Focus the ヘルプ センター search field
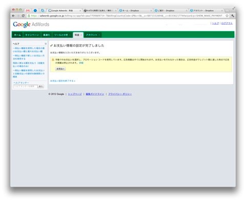 coord(26,87)
